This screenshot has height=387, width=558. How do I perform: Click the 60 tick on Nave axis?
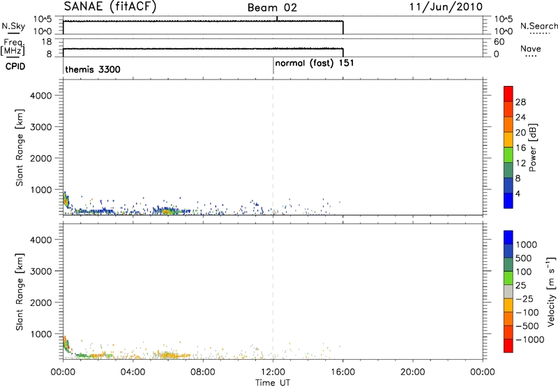tap(499, 42)
